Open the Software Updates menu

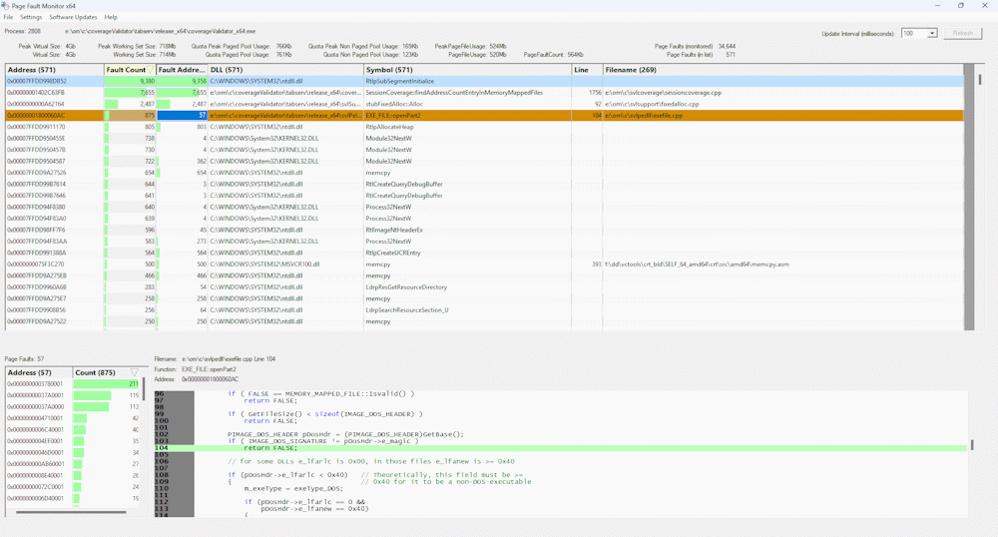point(73,17)
